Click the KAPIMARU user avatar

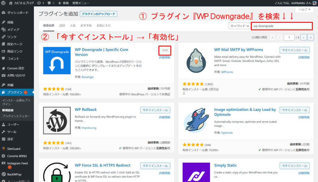(315, 3)
